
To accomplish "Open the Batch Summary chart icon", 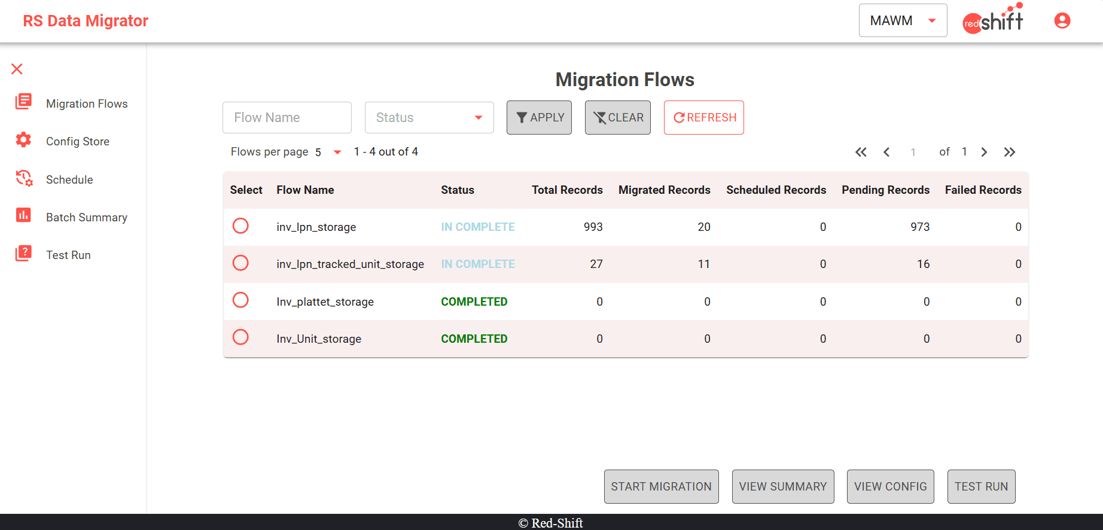I will coord(23,215).
